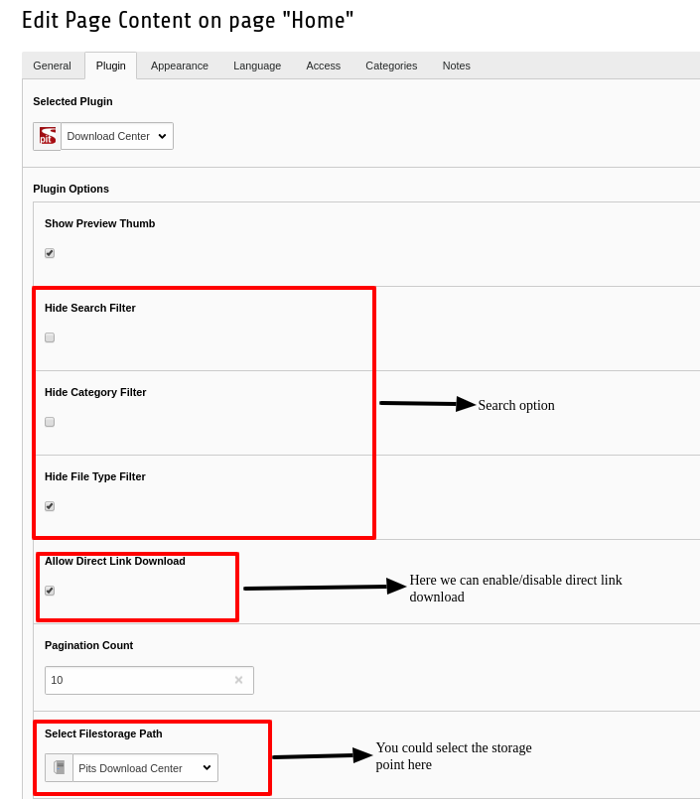Image resolution: width=700 pixels, height=799 pixels.
Task: Click the "Show Preview Thumb" label
Action: click(100, 223)
